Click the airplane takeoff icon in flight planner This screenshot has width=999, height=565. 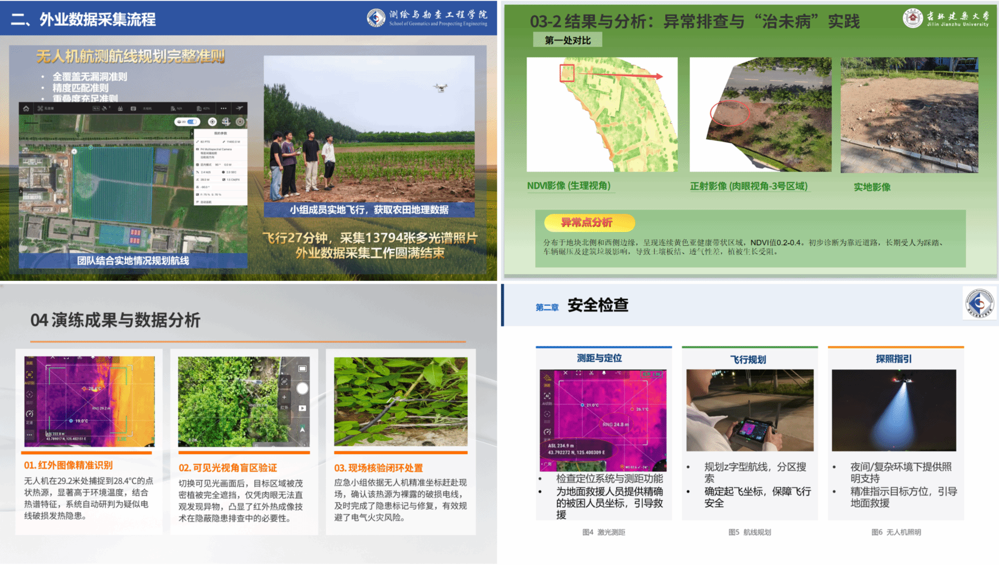[x=239, y=109]
